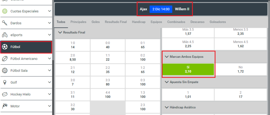Bet on 4:4 score at 100
This screenshot has height=115, width=270.
tap(108, 95)
